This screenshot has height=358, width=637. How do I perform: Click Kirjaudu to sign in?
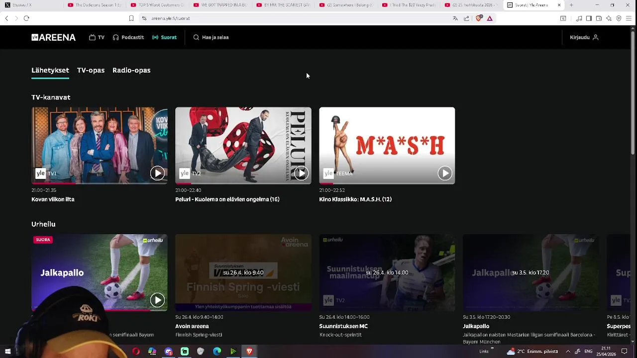[584, 37]
